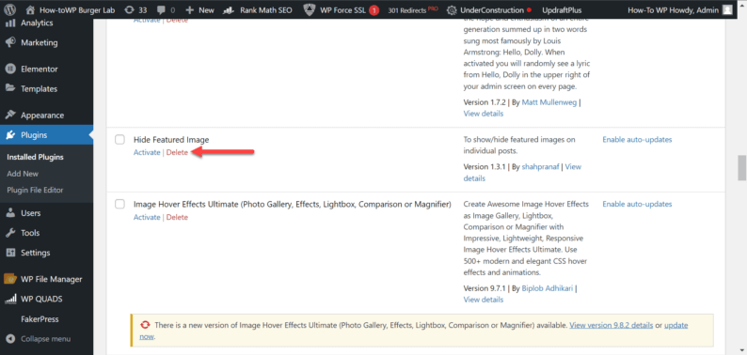View details under Biplob Adhikari
Screen dimensions: 747x355
(x=483, y=300)
